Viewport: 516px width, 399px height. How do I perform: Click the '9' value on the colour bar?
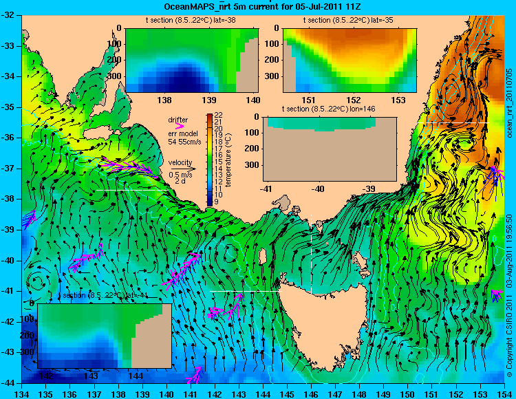[x=217, y=202]
